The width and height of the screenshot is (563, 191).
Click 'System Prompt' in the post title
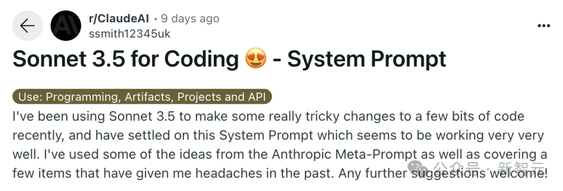[366, 60]
